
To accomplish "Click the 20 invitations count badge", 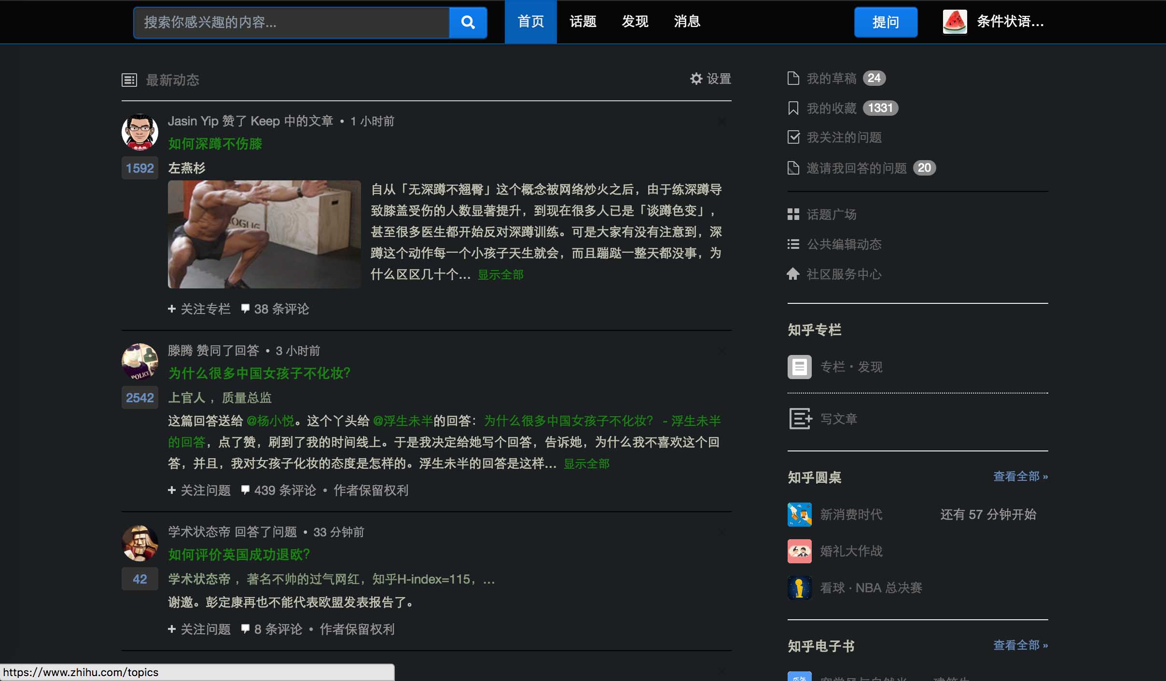I will [x=924, y=168].
